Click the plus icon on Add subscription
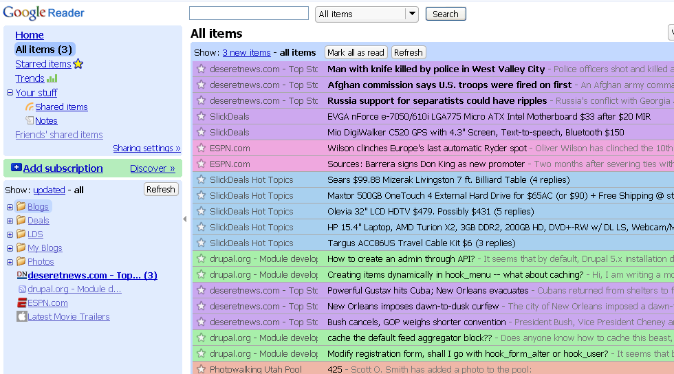The height and width of the screenshot is (374, 674). pos(17,167)
